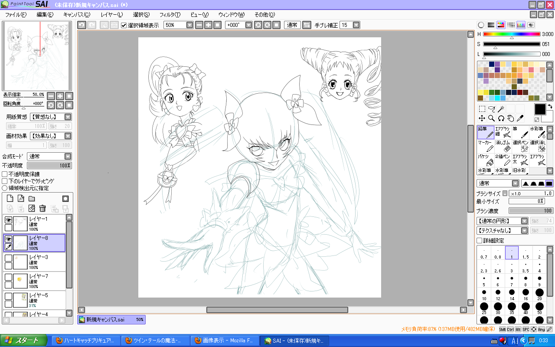Swap foreground and background colors
The height and width of the screenshot is (347, 555).
(549, 106)
